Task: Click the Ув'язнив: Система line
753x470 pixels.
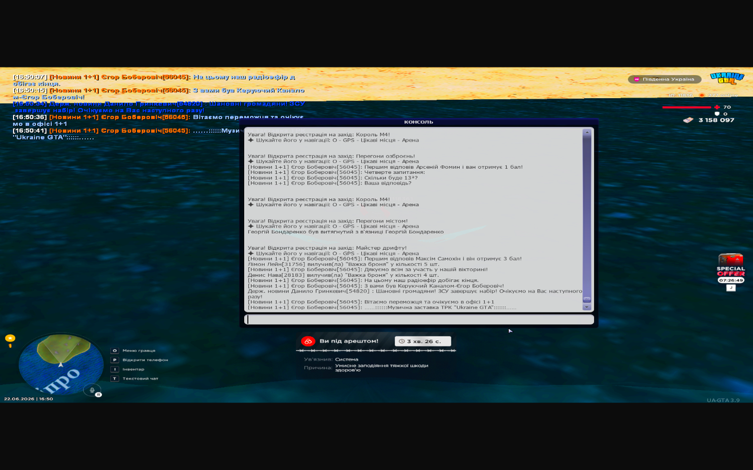Action: tap(331, 359)
